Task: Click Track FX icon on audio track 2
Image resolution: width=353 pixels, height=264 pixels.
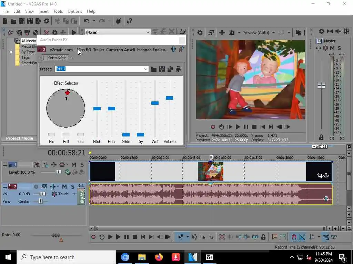Action: coord(53,187)
